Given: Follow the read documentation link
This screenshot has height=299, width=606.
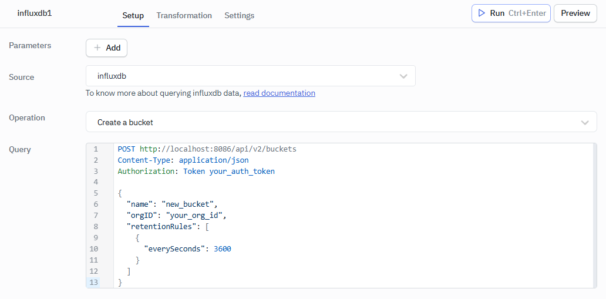Looking at the screenshot, I should [279, 93].
